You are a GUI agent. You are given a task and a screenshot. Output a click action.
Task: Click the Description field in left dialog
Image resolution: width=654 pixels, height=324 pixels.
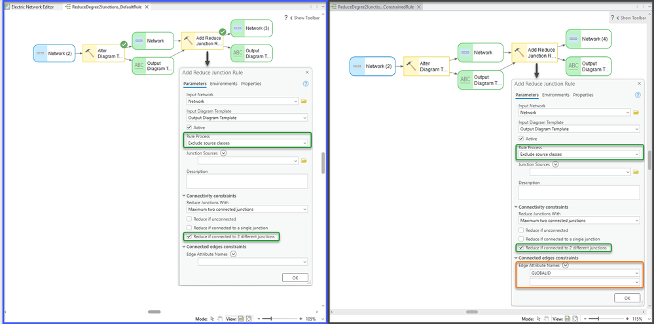coord(247,181)
